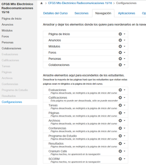Screen dimensions: 146x165
Task: Open greyed Evaluaciones sidebar link
Action: pyautogui.click(x=10, y=54)
